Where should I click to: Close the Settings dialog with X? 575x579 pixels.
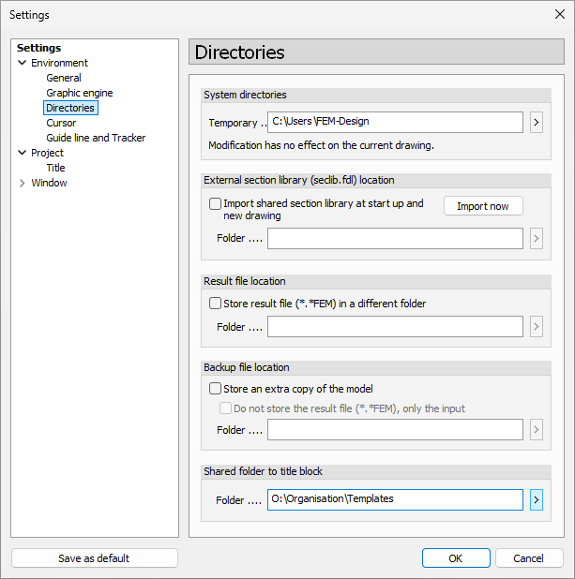point(560,14)
